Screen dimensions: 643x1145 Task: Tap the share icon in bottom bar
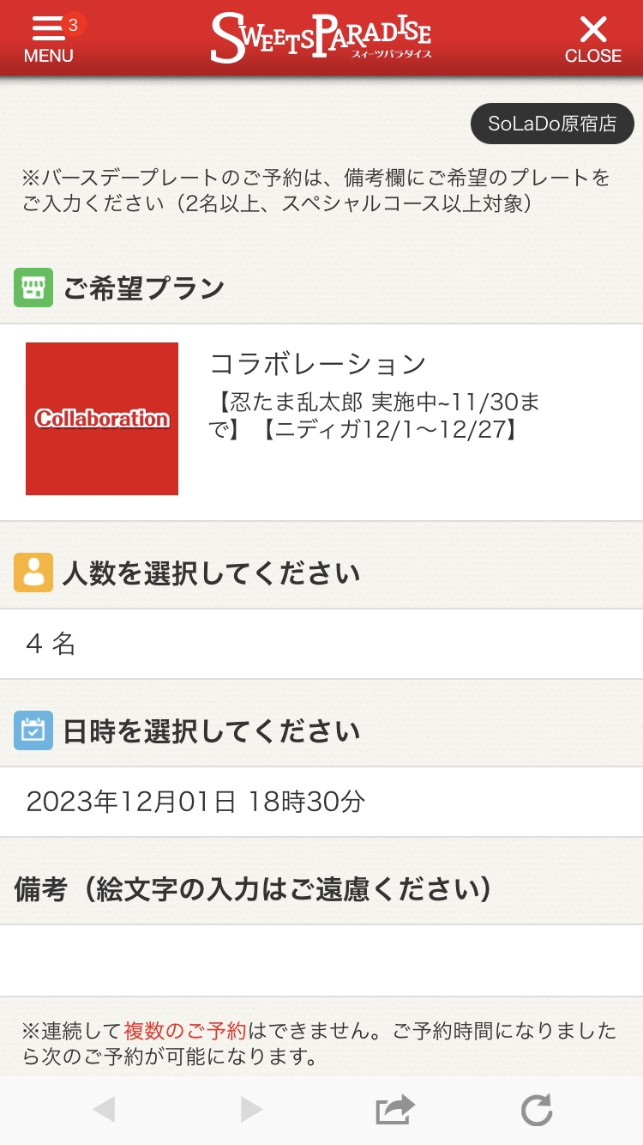[394, 1110]
